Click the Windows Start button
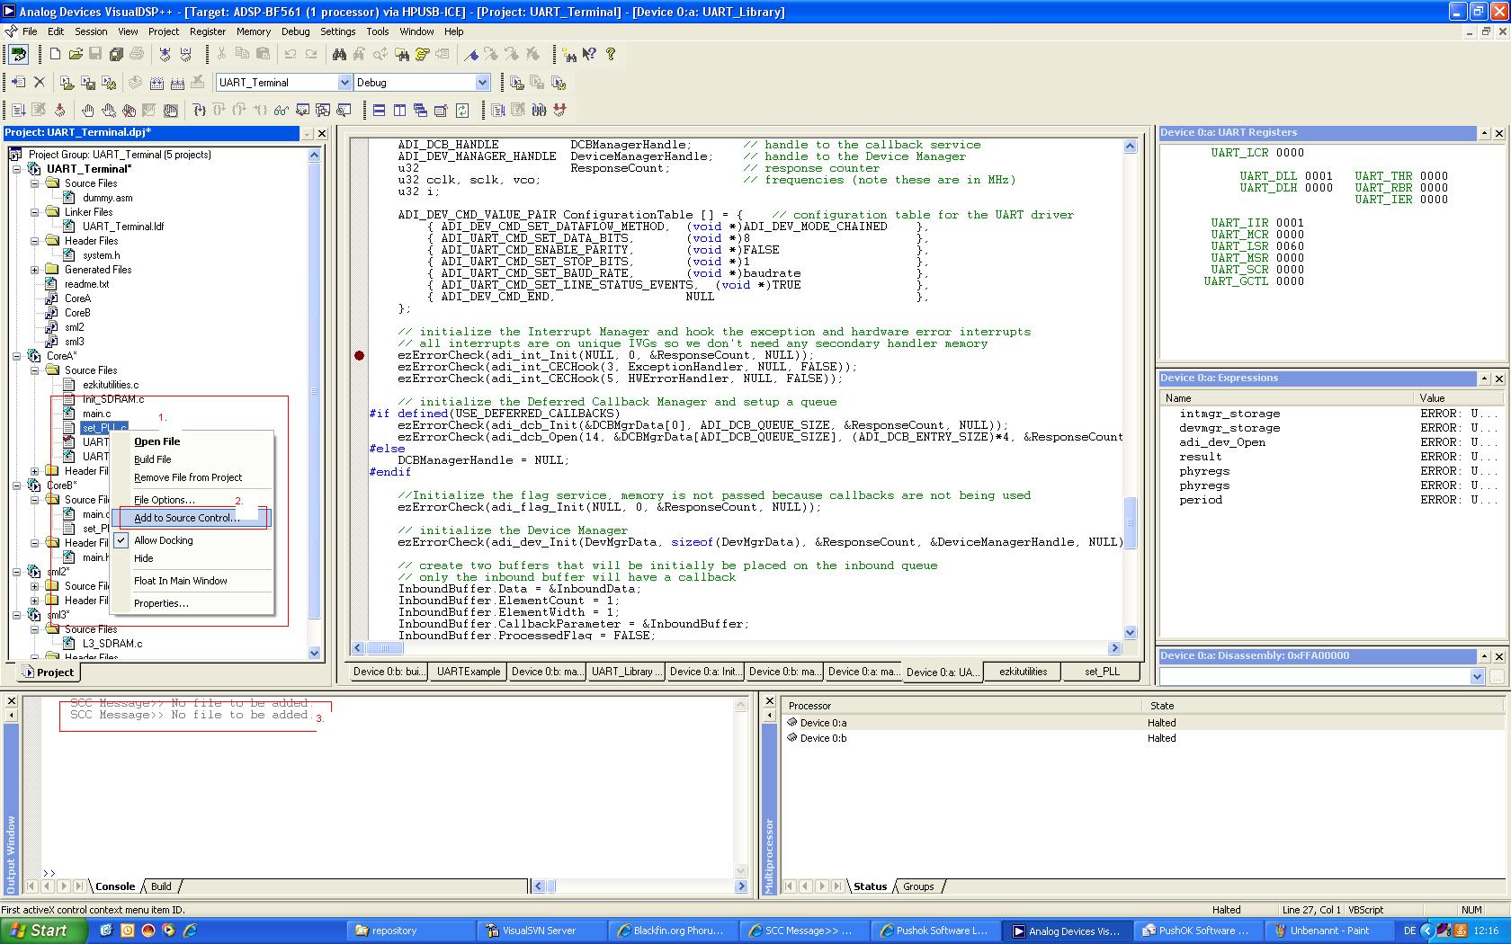This screenshot has width=1511, height=944. click(x=40, y=931)
